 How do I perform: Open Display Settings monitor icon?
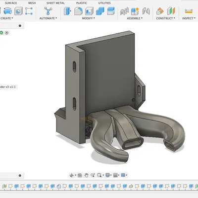[x=107, y=175]
